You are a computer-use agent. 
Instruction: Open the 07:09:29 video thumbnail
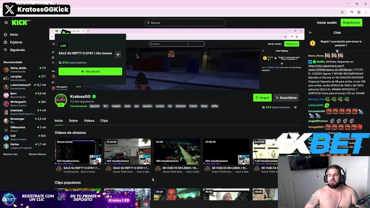(x=226, y=151)
